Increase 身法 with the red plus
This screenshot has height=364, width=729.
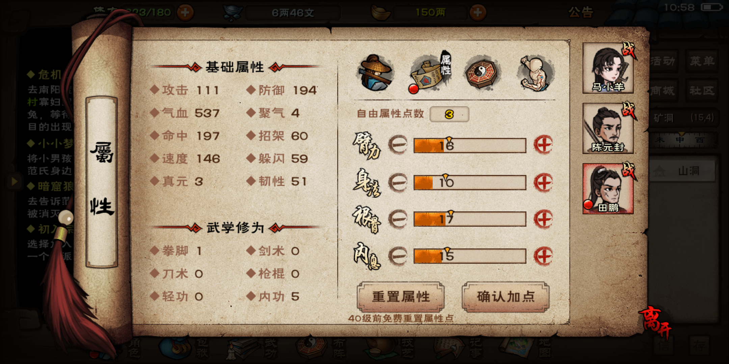point(543,183)
